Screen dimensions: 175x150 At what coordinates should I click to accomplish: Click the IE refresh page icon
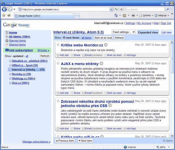tap(116, 9)
